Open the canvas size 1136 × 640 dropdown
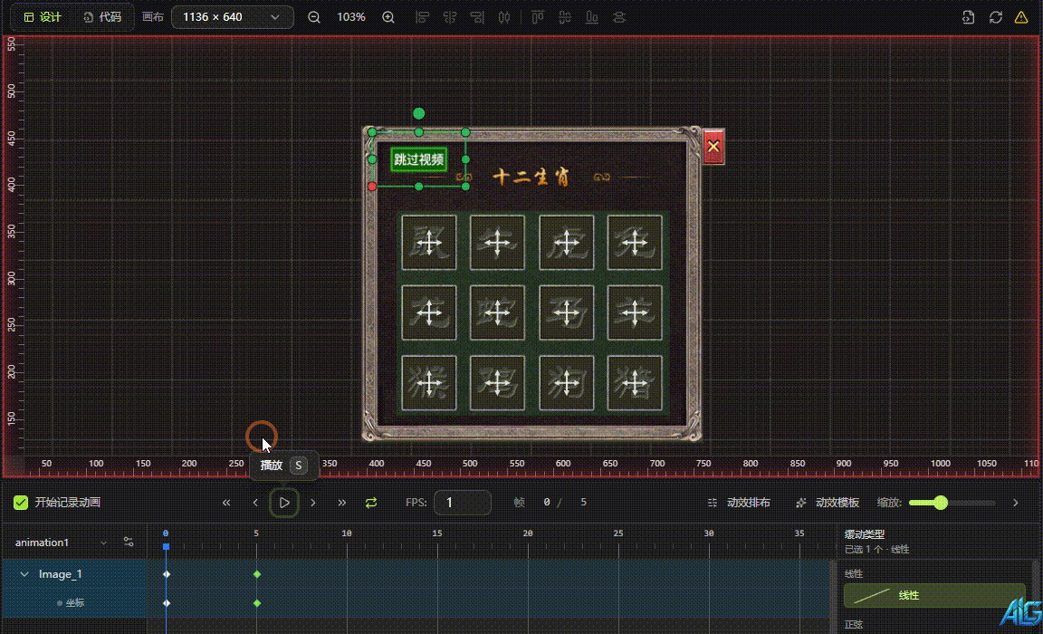Viewport: 1043px width, 634px height. pyautogui.click(x=232, y=17)
